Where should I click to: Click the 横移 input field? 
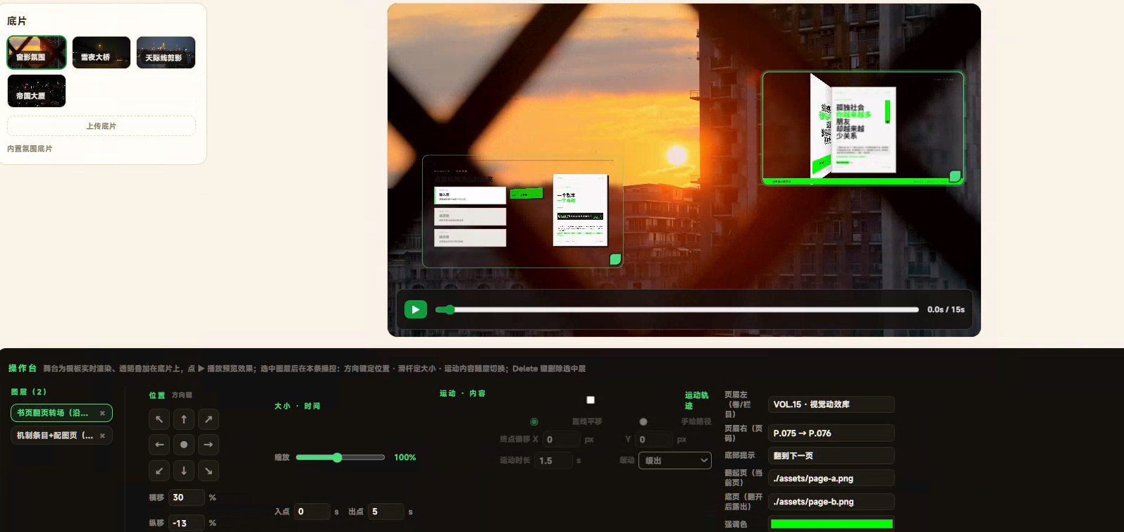pos(187,497)
